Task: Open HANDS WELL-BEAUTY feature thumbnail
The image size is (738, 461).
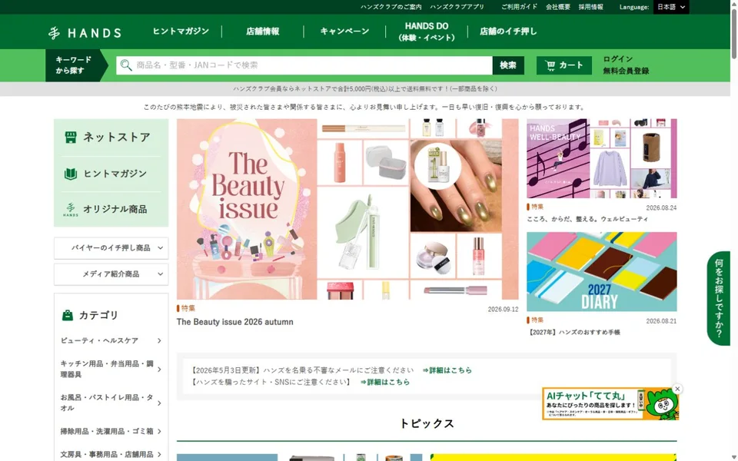Action: click(601, 158)
